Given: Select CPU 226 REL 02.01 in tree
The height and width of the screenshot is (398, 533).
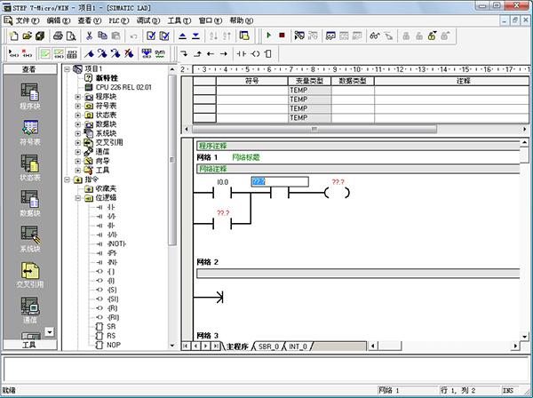Looking at the screenshot, I should click(x=123, y=87).
